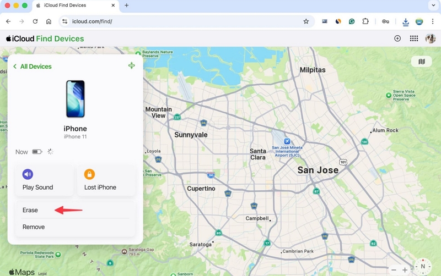The width and height of the screenshot is (441, 276).
Task: Click the browser back arrow
Action: (x=8, y=21)
